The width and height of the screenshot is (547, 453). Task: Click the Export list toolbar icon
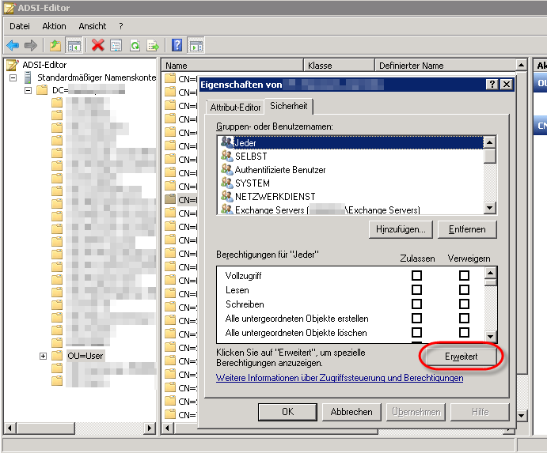[x=153, y=45]
